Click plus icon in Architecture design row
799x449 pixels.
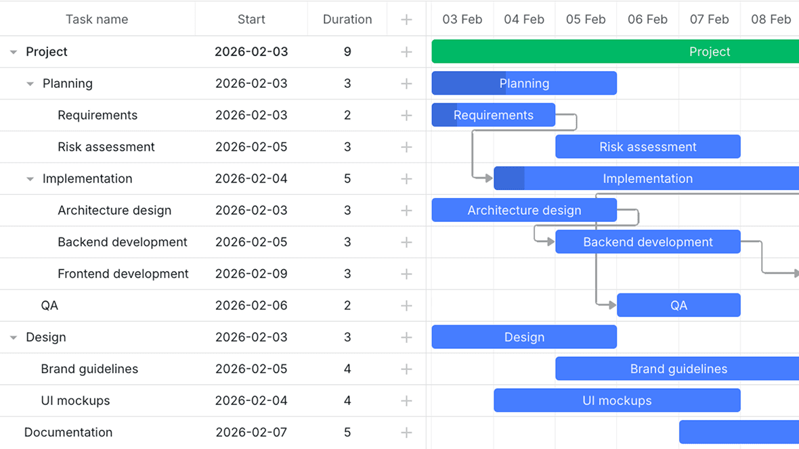(406, 210)
